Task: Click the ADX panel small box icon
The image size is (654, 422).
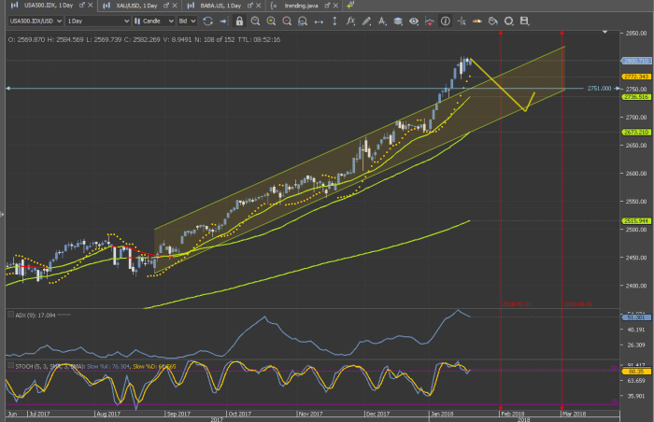Action: coord(11,315)
